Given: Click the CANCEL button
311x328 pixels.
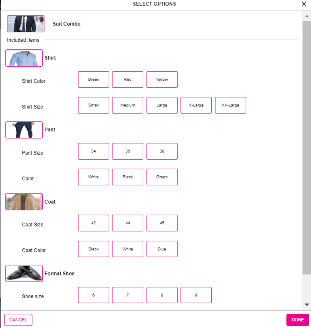Looking at the screenshot, I should 18,320.
